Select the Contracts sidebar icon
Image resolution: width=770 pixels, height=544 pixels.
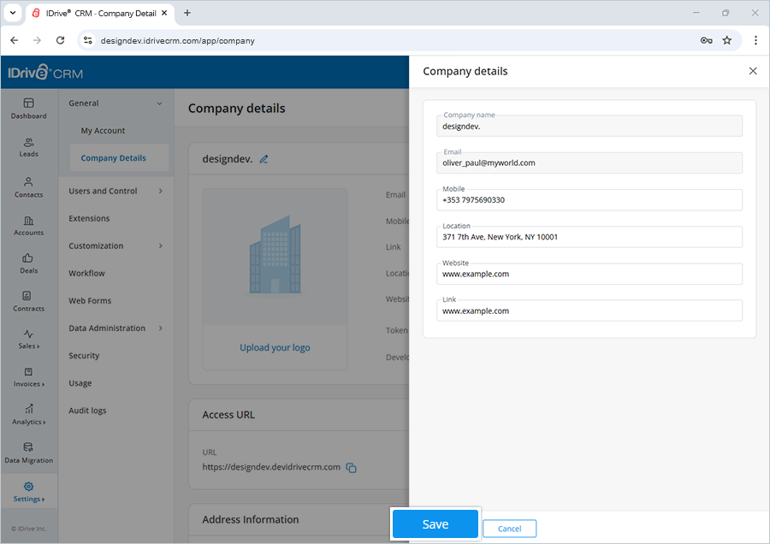coord(28,301)
